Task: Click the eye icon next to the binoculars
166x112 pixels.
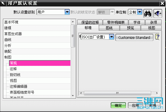Action: (x=158, y=13)
